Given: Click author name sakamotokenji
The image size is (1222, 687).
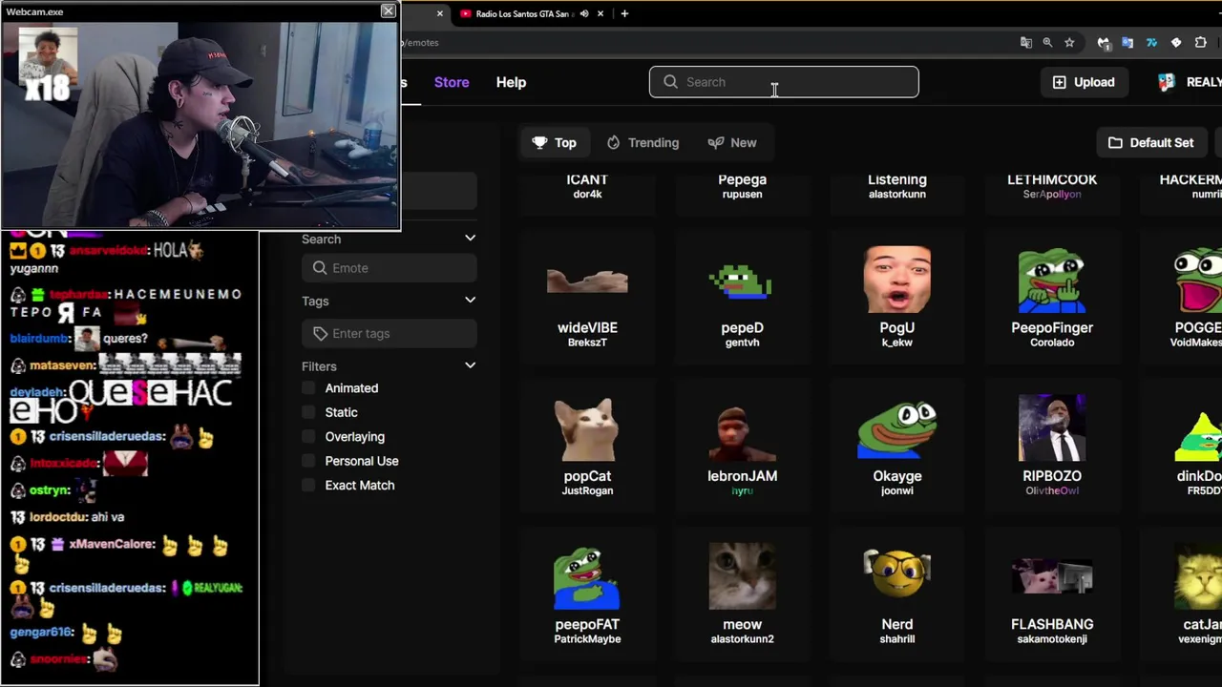Looking at the screenshot, I should pos(1051,639).
